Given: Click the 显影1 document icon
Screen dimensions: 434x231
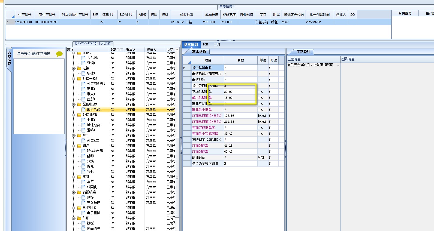Looking at the screenshot, I should (x=83, y=99).
